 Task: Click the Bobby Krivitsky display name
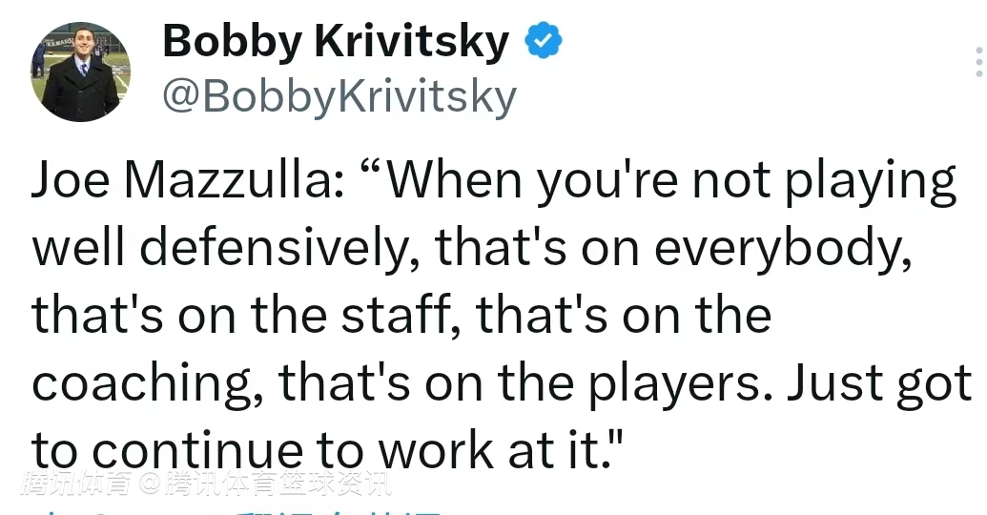pos(336,42)
